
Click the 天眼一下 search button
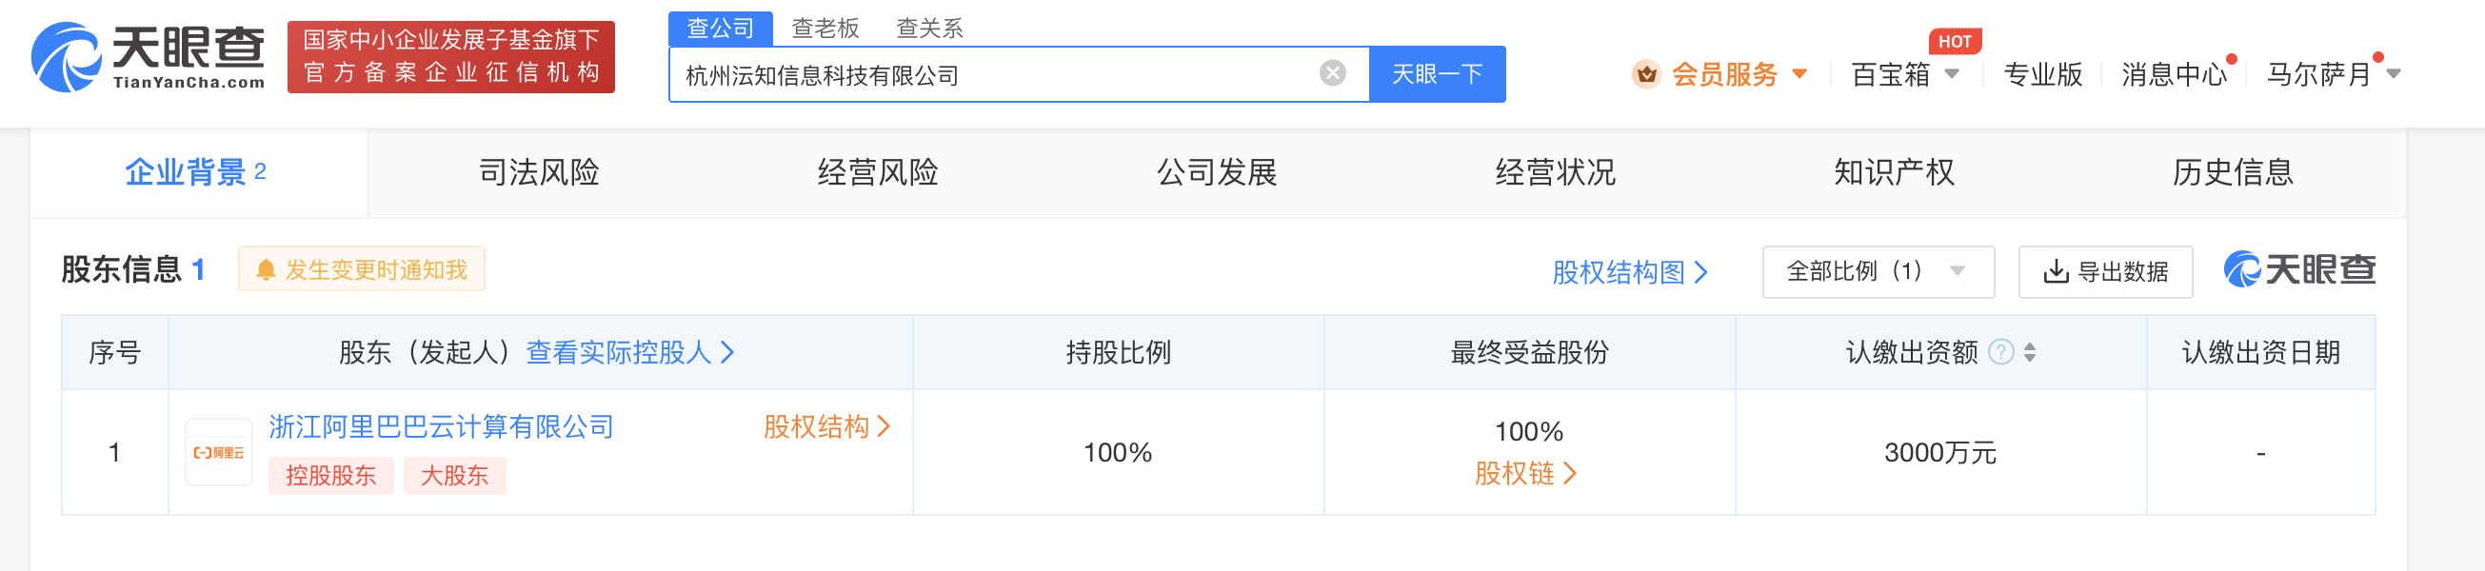[1437, 74]
